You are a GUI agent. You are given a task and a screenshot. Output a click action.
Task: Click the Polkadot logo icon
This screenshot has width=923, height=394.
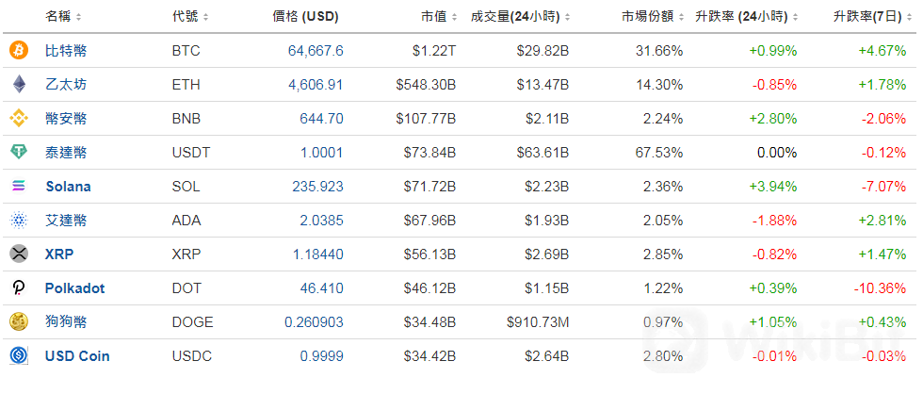point(19,288)
